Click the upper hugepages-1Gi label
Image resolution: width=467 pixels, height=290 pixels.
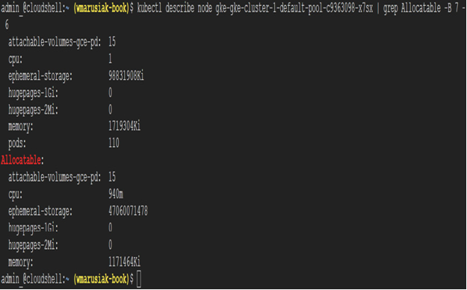click(33, 93)
